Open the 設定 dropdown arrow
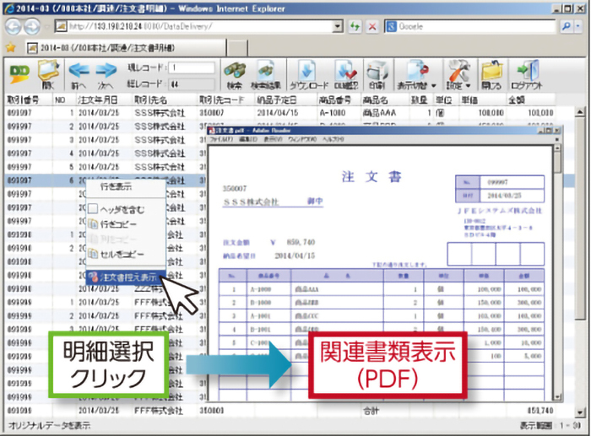591x436 pixels. (x=468, y=86)
